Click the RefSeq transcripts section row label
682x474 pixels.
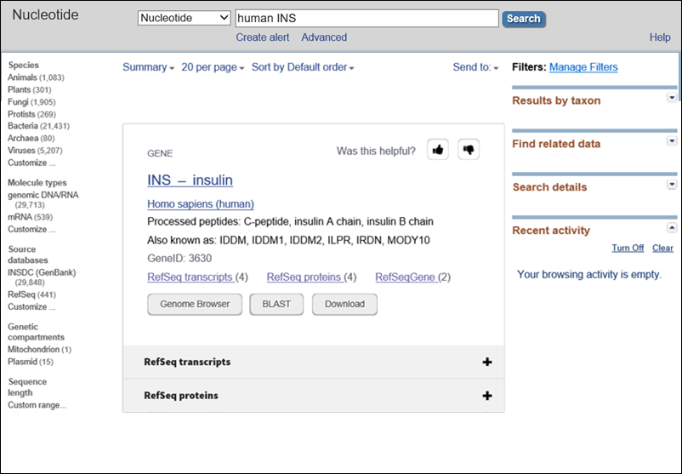click(187, 362)
